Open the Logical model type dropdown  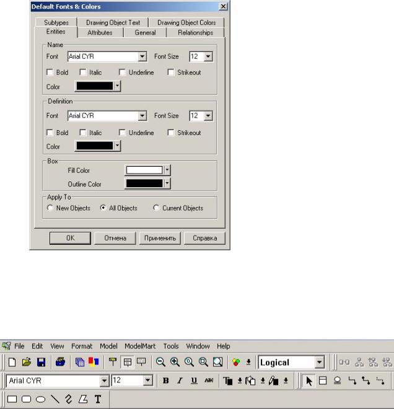319,363
